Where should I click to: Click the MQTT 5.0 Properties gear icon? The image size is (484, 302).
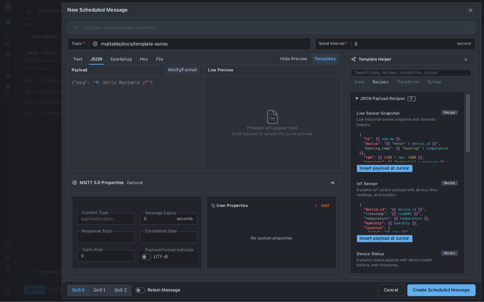coord(75,183)
